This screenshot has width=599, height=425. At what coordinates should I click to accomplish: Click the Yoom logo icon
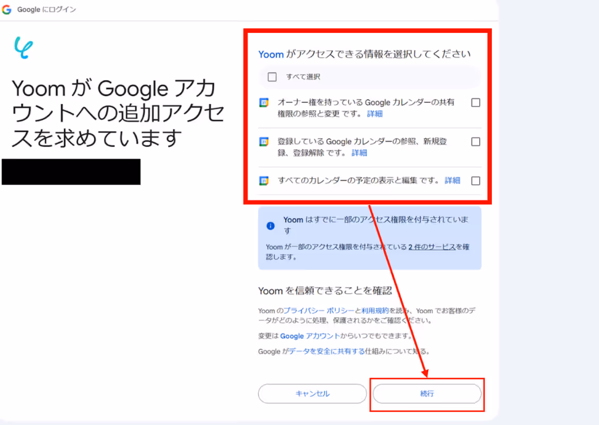[x=24, y=48]
